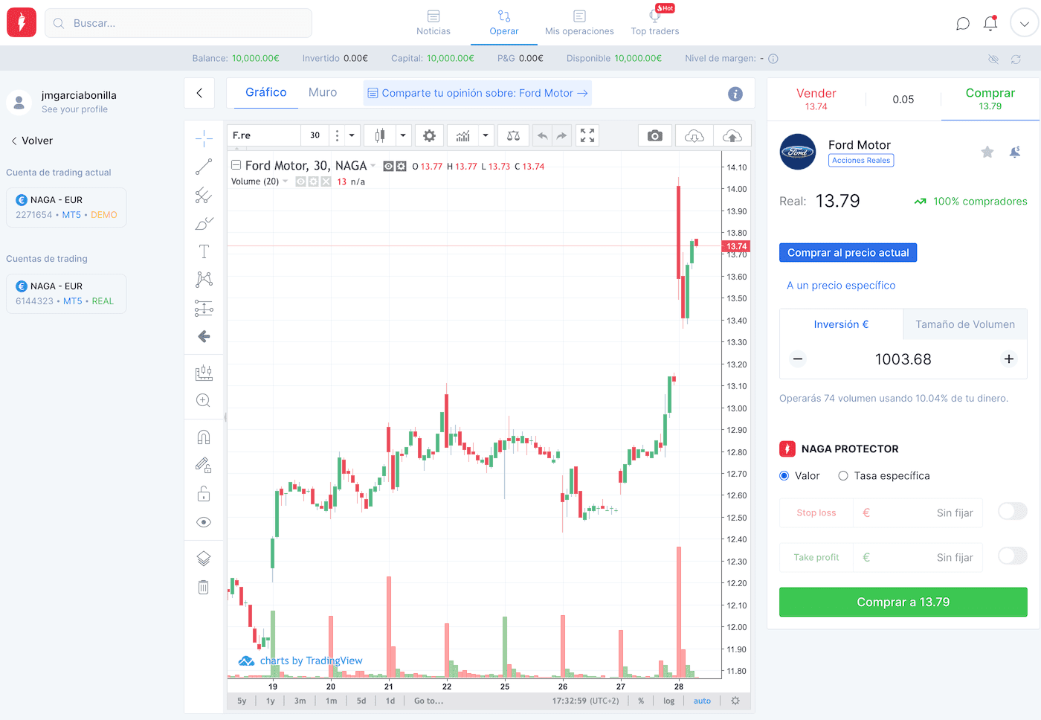
Task: Click the See your profile link
Action: coord(74,109)
